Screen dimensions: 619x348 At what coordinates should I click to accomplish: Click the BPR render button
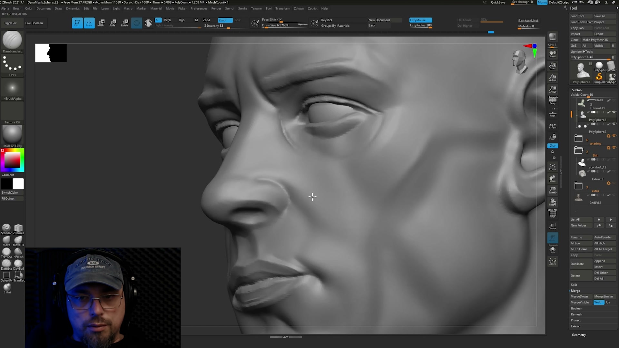(x=553, y=37)
